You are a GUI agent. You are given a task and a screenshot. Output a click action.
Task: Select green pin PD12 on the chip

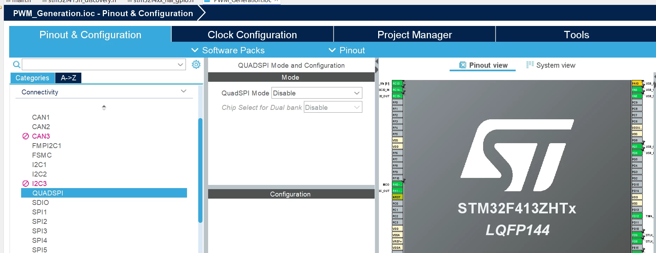[637, 216]
